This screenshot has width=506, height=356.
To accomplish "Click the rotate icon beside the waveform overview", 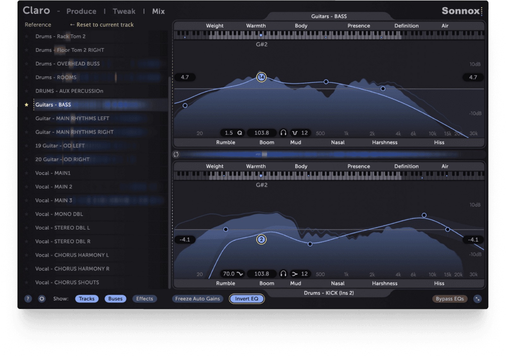I will pos(176,154).
